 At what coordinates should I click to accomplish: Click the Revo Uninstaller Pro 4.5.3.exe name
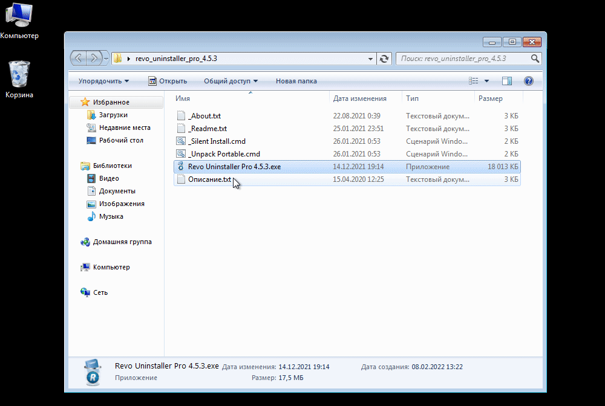234,166
